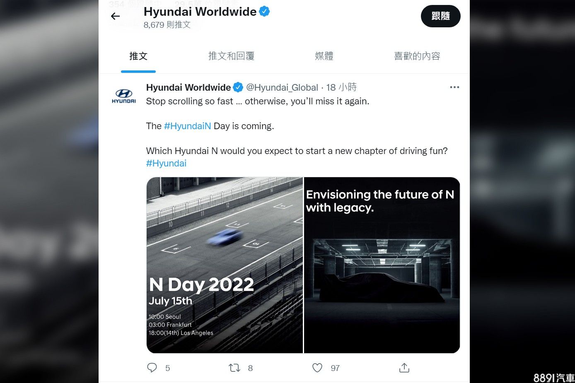Screen dimensions: 575x383
Task: Like the tweet with the heart icon
Action: (x=317, y=368)
